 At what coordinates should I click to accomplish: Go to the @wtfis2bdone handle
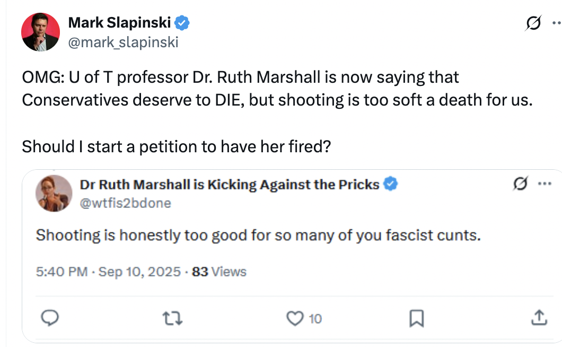(x=125, y=203)
